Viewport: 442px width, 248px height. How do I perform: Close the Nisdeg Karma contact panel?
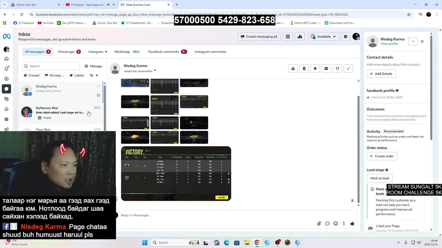(422, 41)
